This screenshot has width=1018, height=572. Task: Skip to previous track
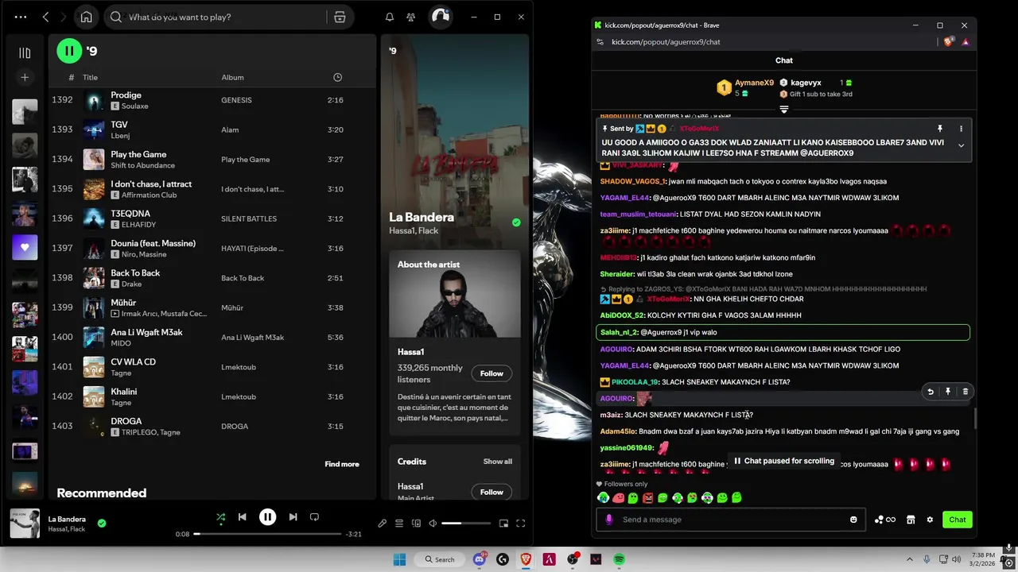[x=242, y=517]
